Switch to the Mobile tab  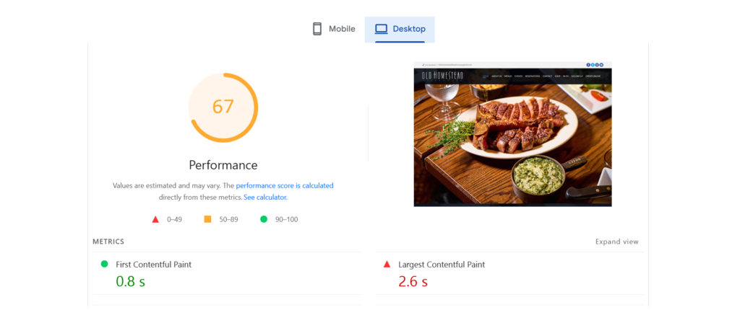pos(334,29)
